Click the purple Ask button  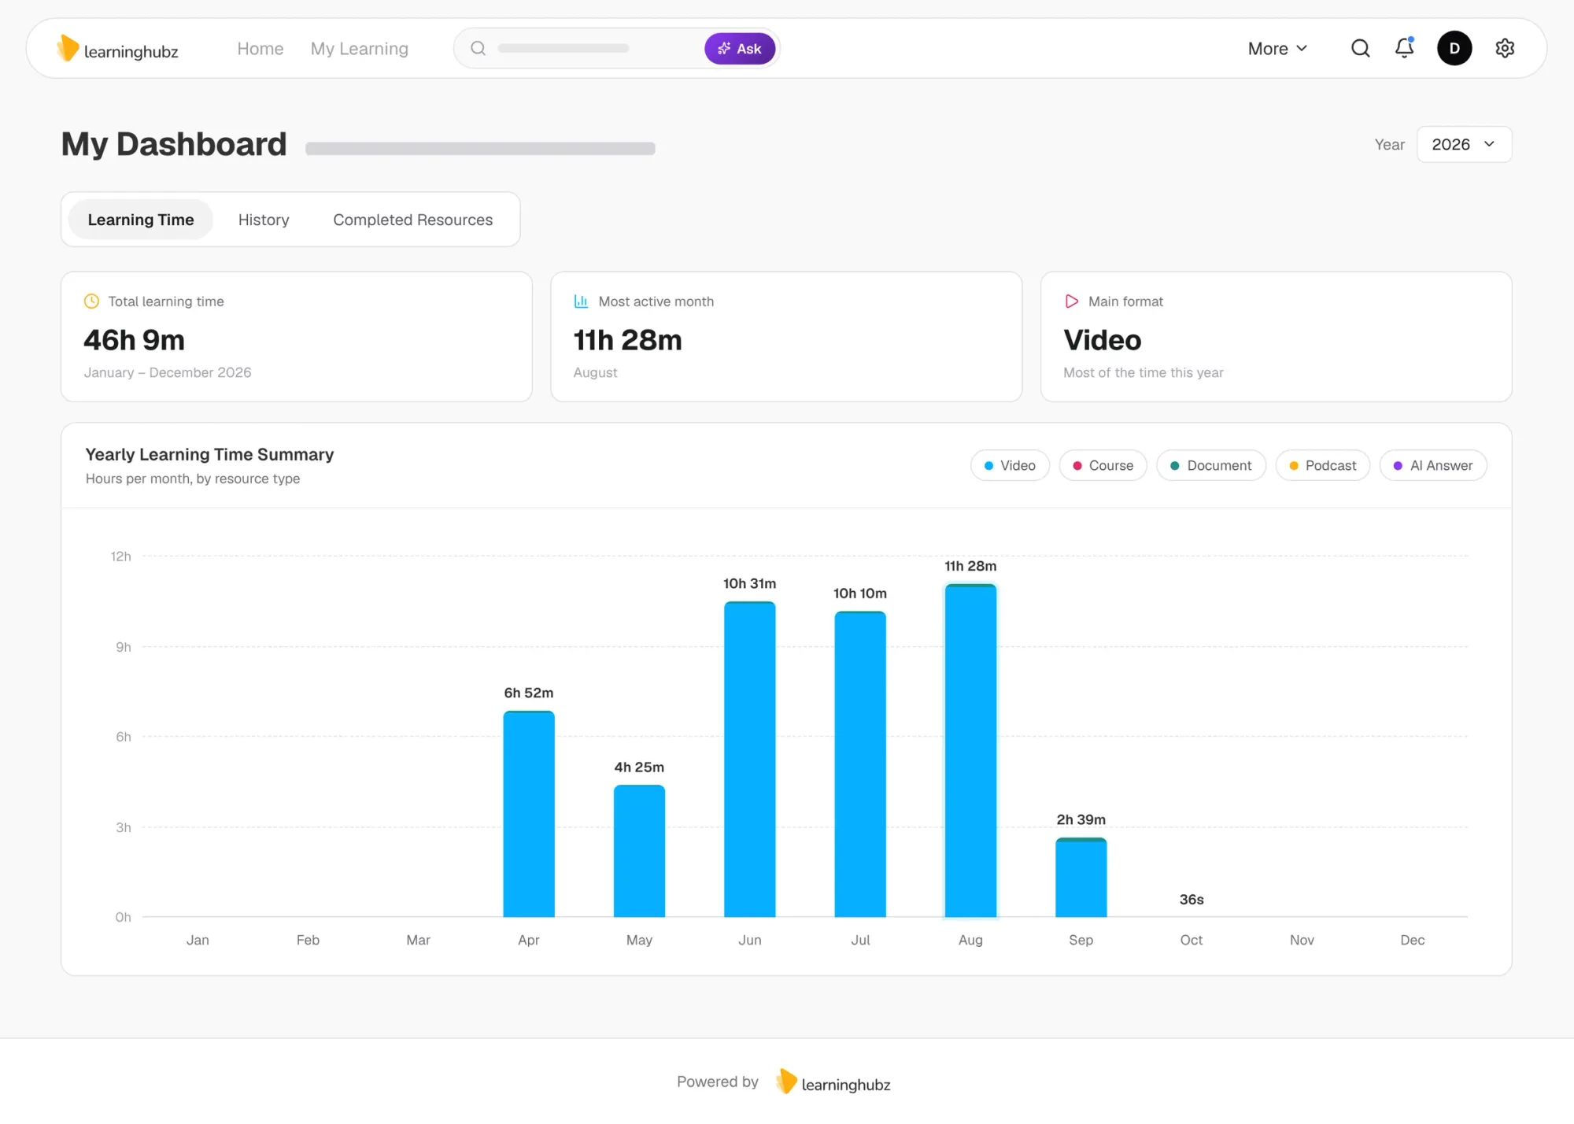click(740, 49)
